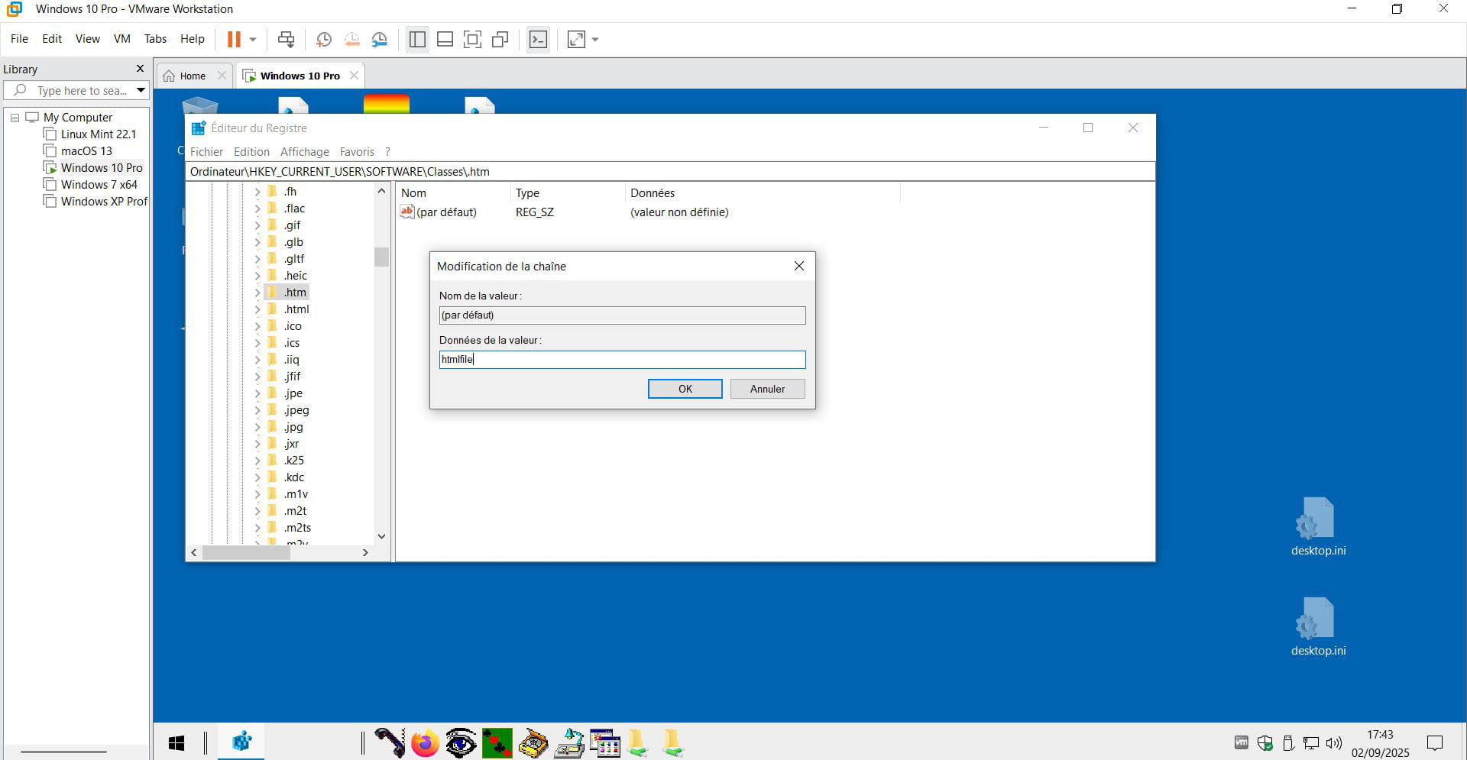This screenshot has width=1467, height=760.
Task: Click the volume icon in system tray
Action: coord(1334,742)
